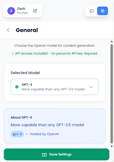
Task: Click the gpt-4 model ID badge
Action: (17, 134)
